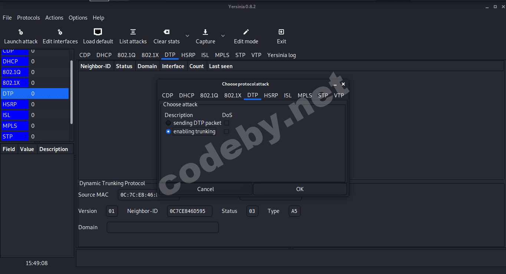Screen dimensions: 506x274
Task: Open the 802.1Q tab in main window
Action: pos(126,55)
